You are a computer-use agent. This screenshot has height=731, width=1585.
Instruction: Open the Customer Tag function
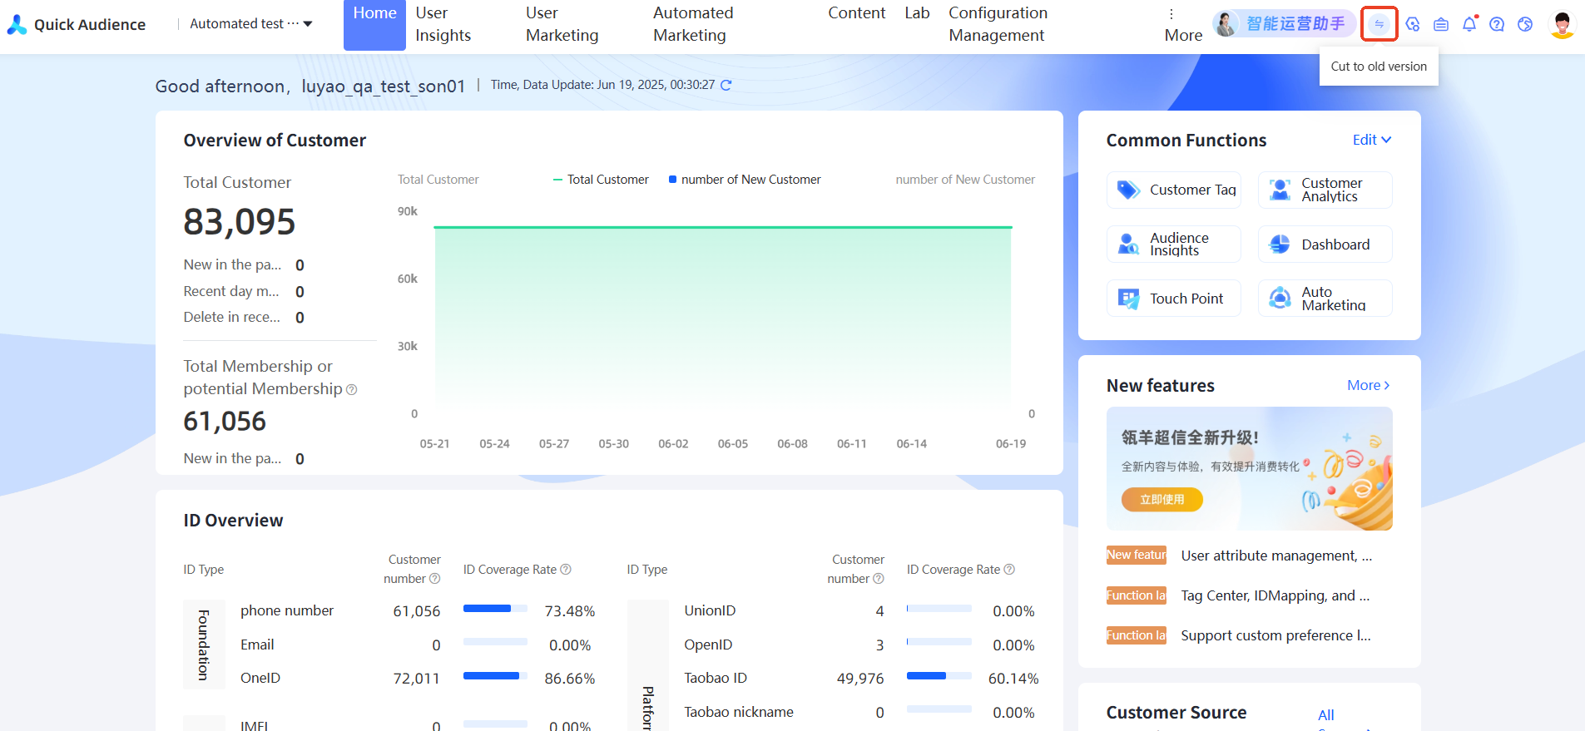1174,190
